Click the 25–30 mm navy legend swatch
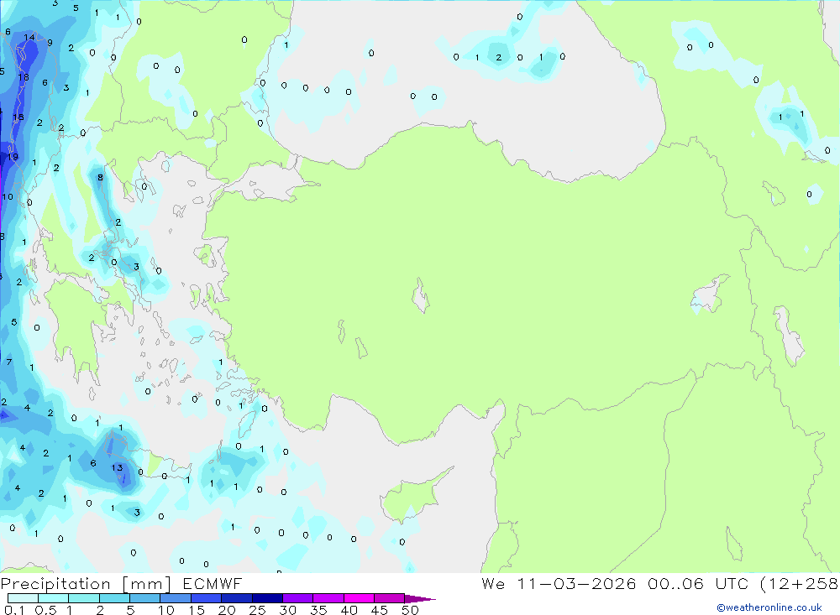This screenshot has width=840, height=615. pyautogui.click(x=267, y=598)
